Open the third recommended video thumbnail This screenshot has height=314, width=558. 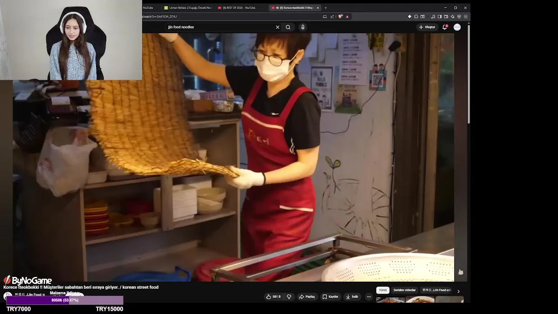pos(449,300)
